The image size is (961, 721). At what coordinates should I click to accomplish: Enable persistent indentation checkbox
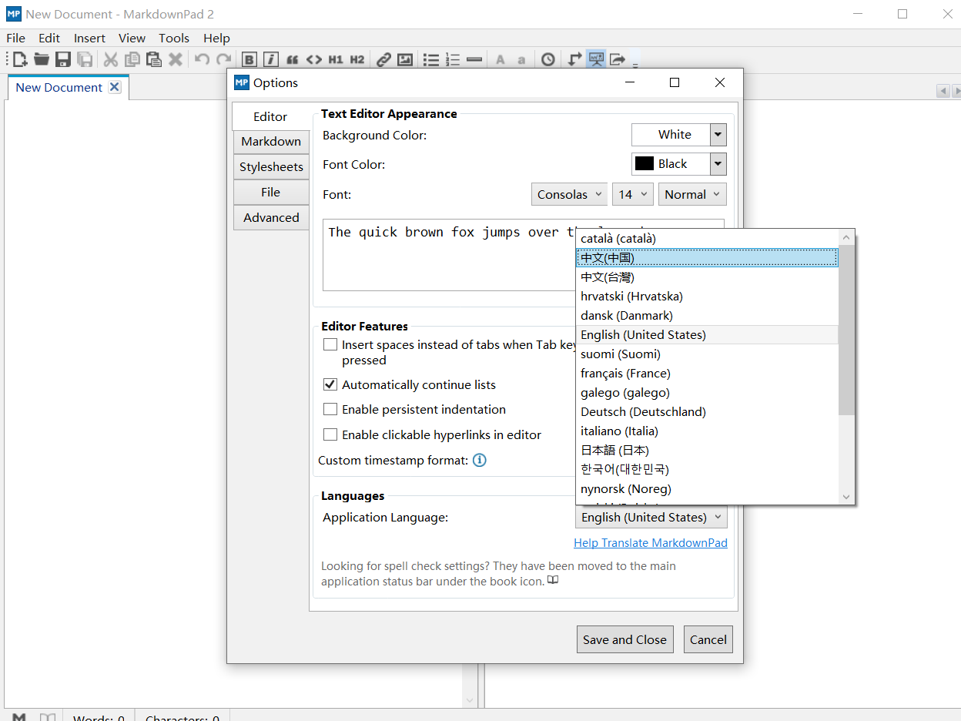coord(330,409)
